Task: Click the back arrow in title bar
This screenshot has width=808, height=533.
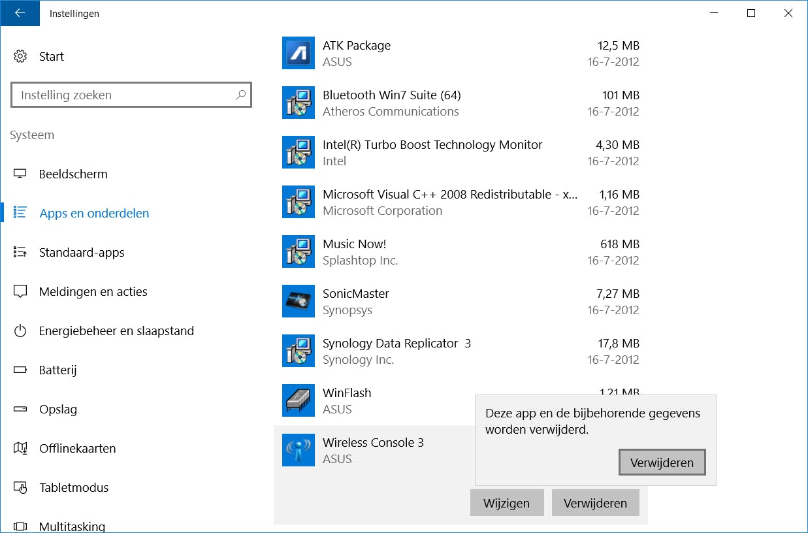Action: [x=20, y=13]
